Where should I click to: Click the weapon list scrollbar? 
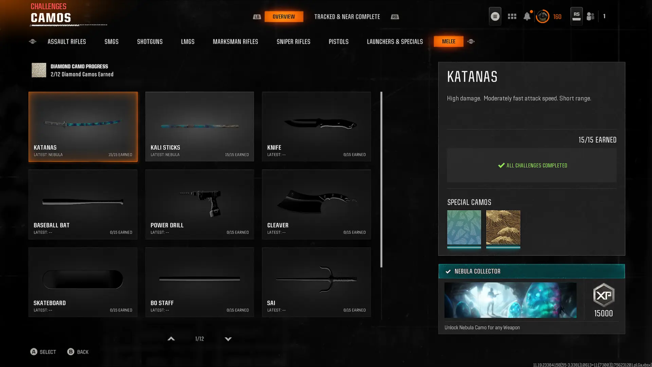[x=381, y=179]
